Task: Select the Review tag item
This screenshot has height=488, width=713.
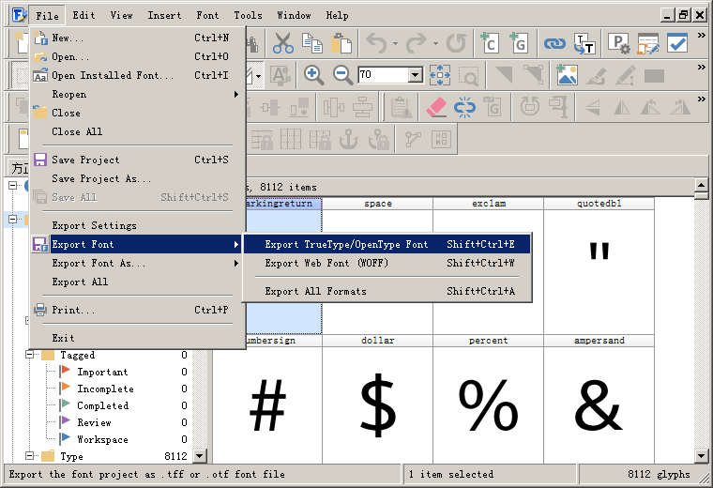Action: (94, 422)
